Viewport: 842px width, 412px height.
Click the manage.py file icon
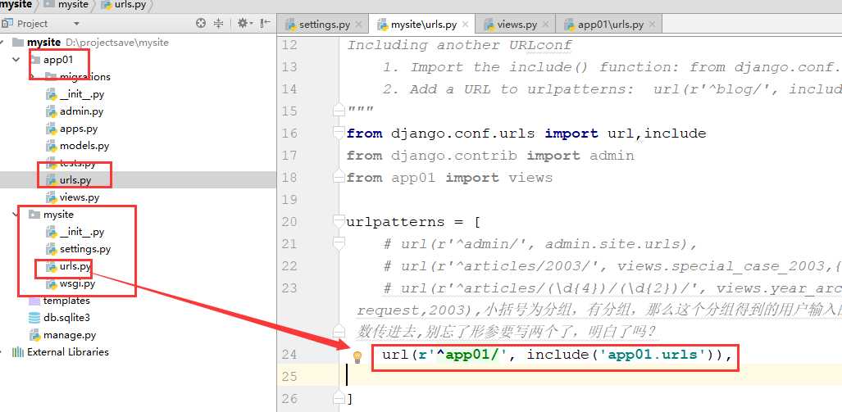tap(35, 335)
